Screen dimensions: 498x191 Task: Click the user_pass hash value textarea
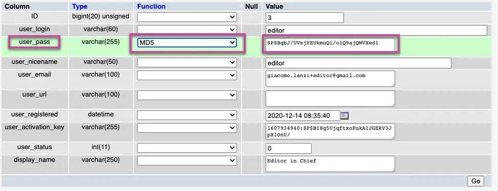[x=330, y=45]
